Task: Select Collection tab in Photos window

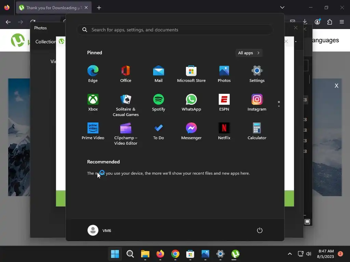Action: click(45, 42)
